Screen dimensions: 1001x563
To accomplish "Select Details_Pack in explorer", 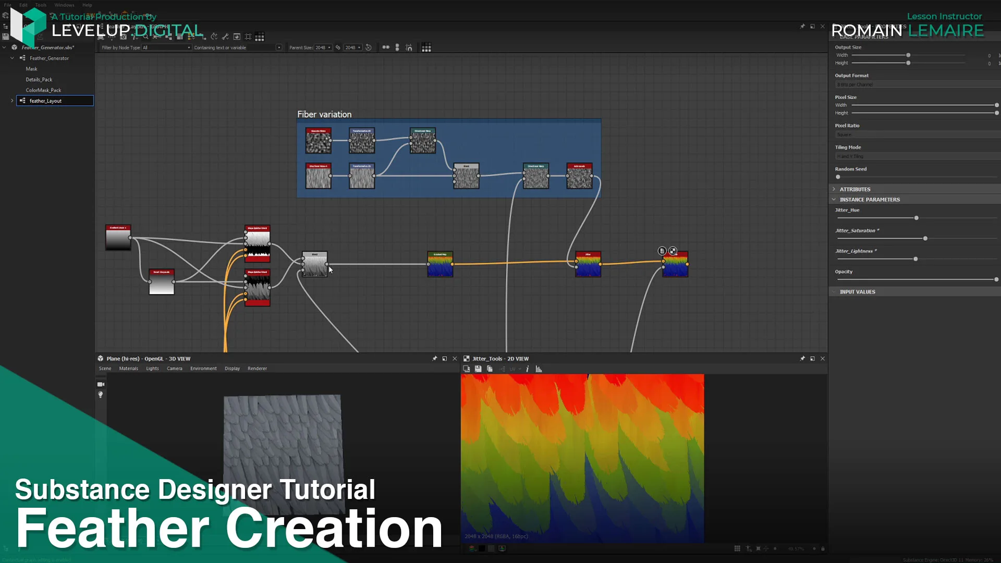I will [39, 80].
